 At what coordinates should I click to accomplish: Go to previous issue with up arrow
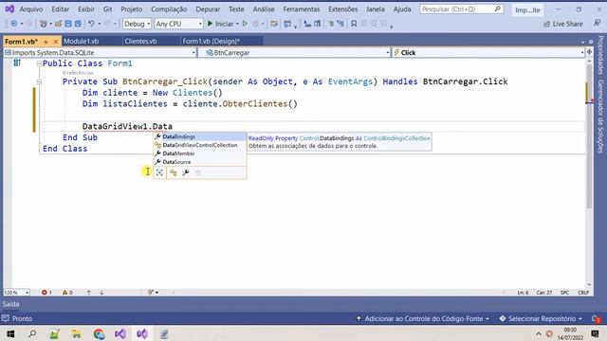coord(88,293)
